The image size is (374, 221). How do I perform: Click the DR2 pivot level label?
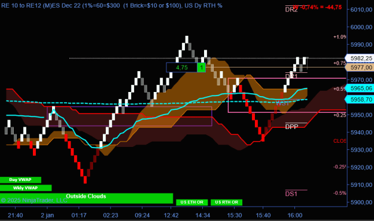[x=291, y=10]
